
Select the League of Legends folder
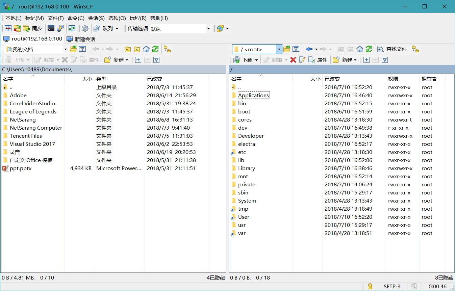[x=33, y=112]
